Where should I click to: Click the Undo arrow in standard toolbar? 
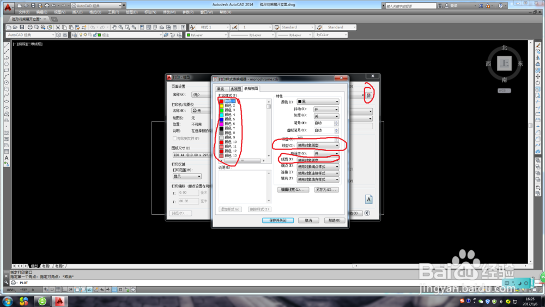[x=93, y=27]
